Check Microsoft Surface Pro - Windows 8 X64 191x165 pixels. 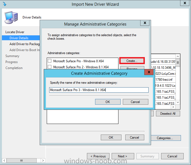point(49,61)
